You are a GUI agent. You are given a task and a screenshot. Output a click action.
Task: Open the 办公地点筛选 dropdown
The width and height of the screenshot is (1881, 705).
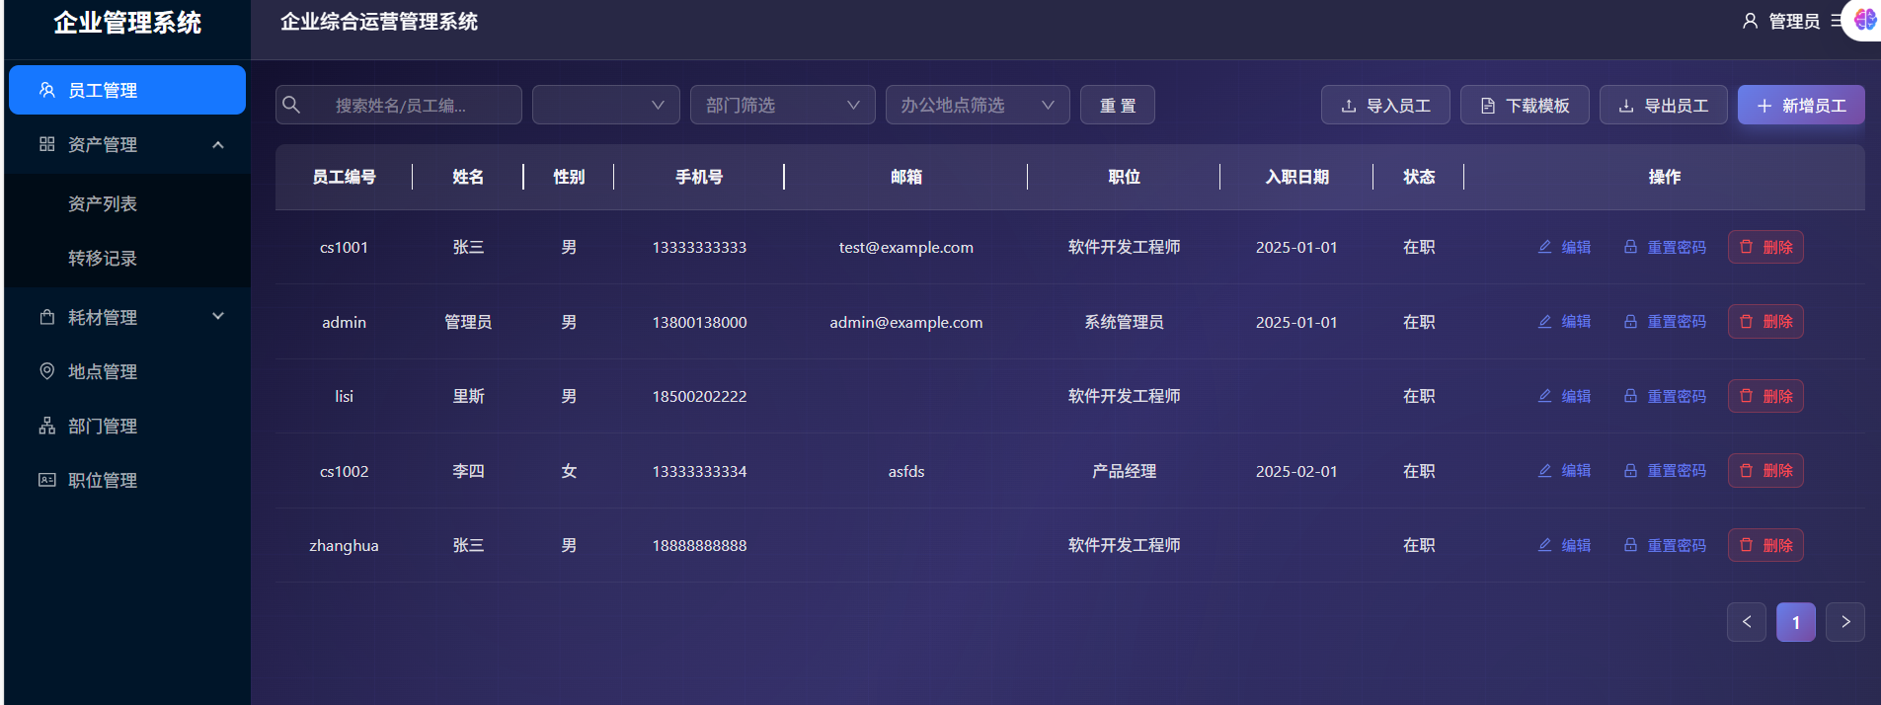977,105
